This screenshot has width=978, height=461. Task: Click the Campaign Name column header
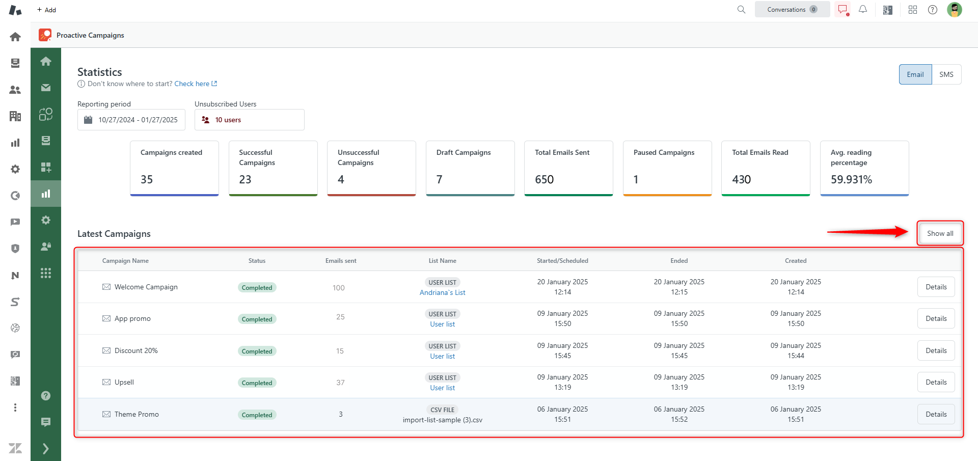(x=125, y=260)
